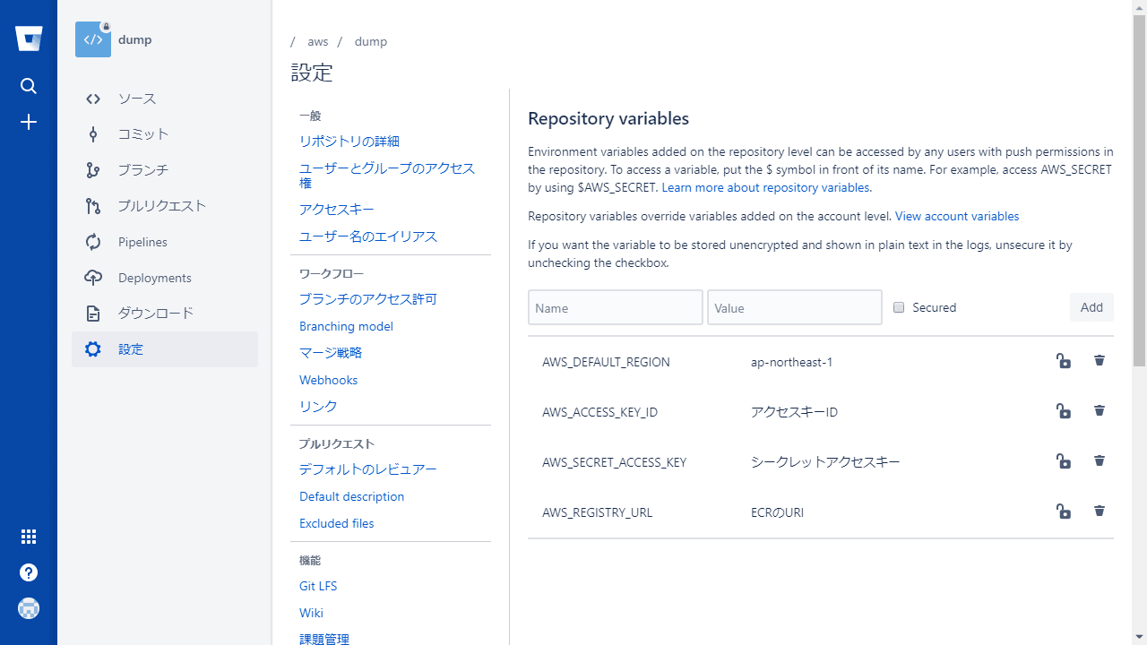Switch to the ブランチ (Branches) section
The height and width of the screenshot is (645, 1147).
[x=143, y=169]
